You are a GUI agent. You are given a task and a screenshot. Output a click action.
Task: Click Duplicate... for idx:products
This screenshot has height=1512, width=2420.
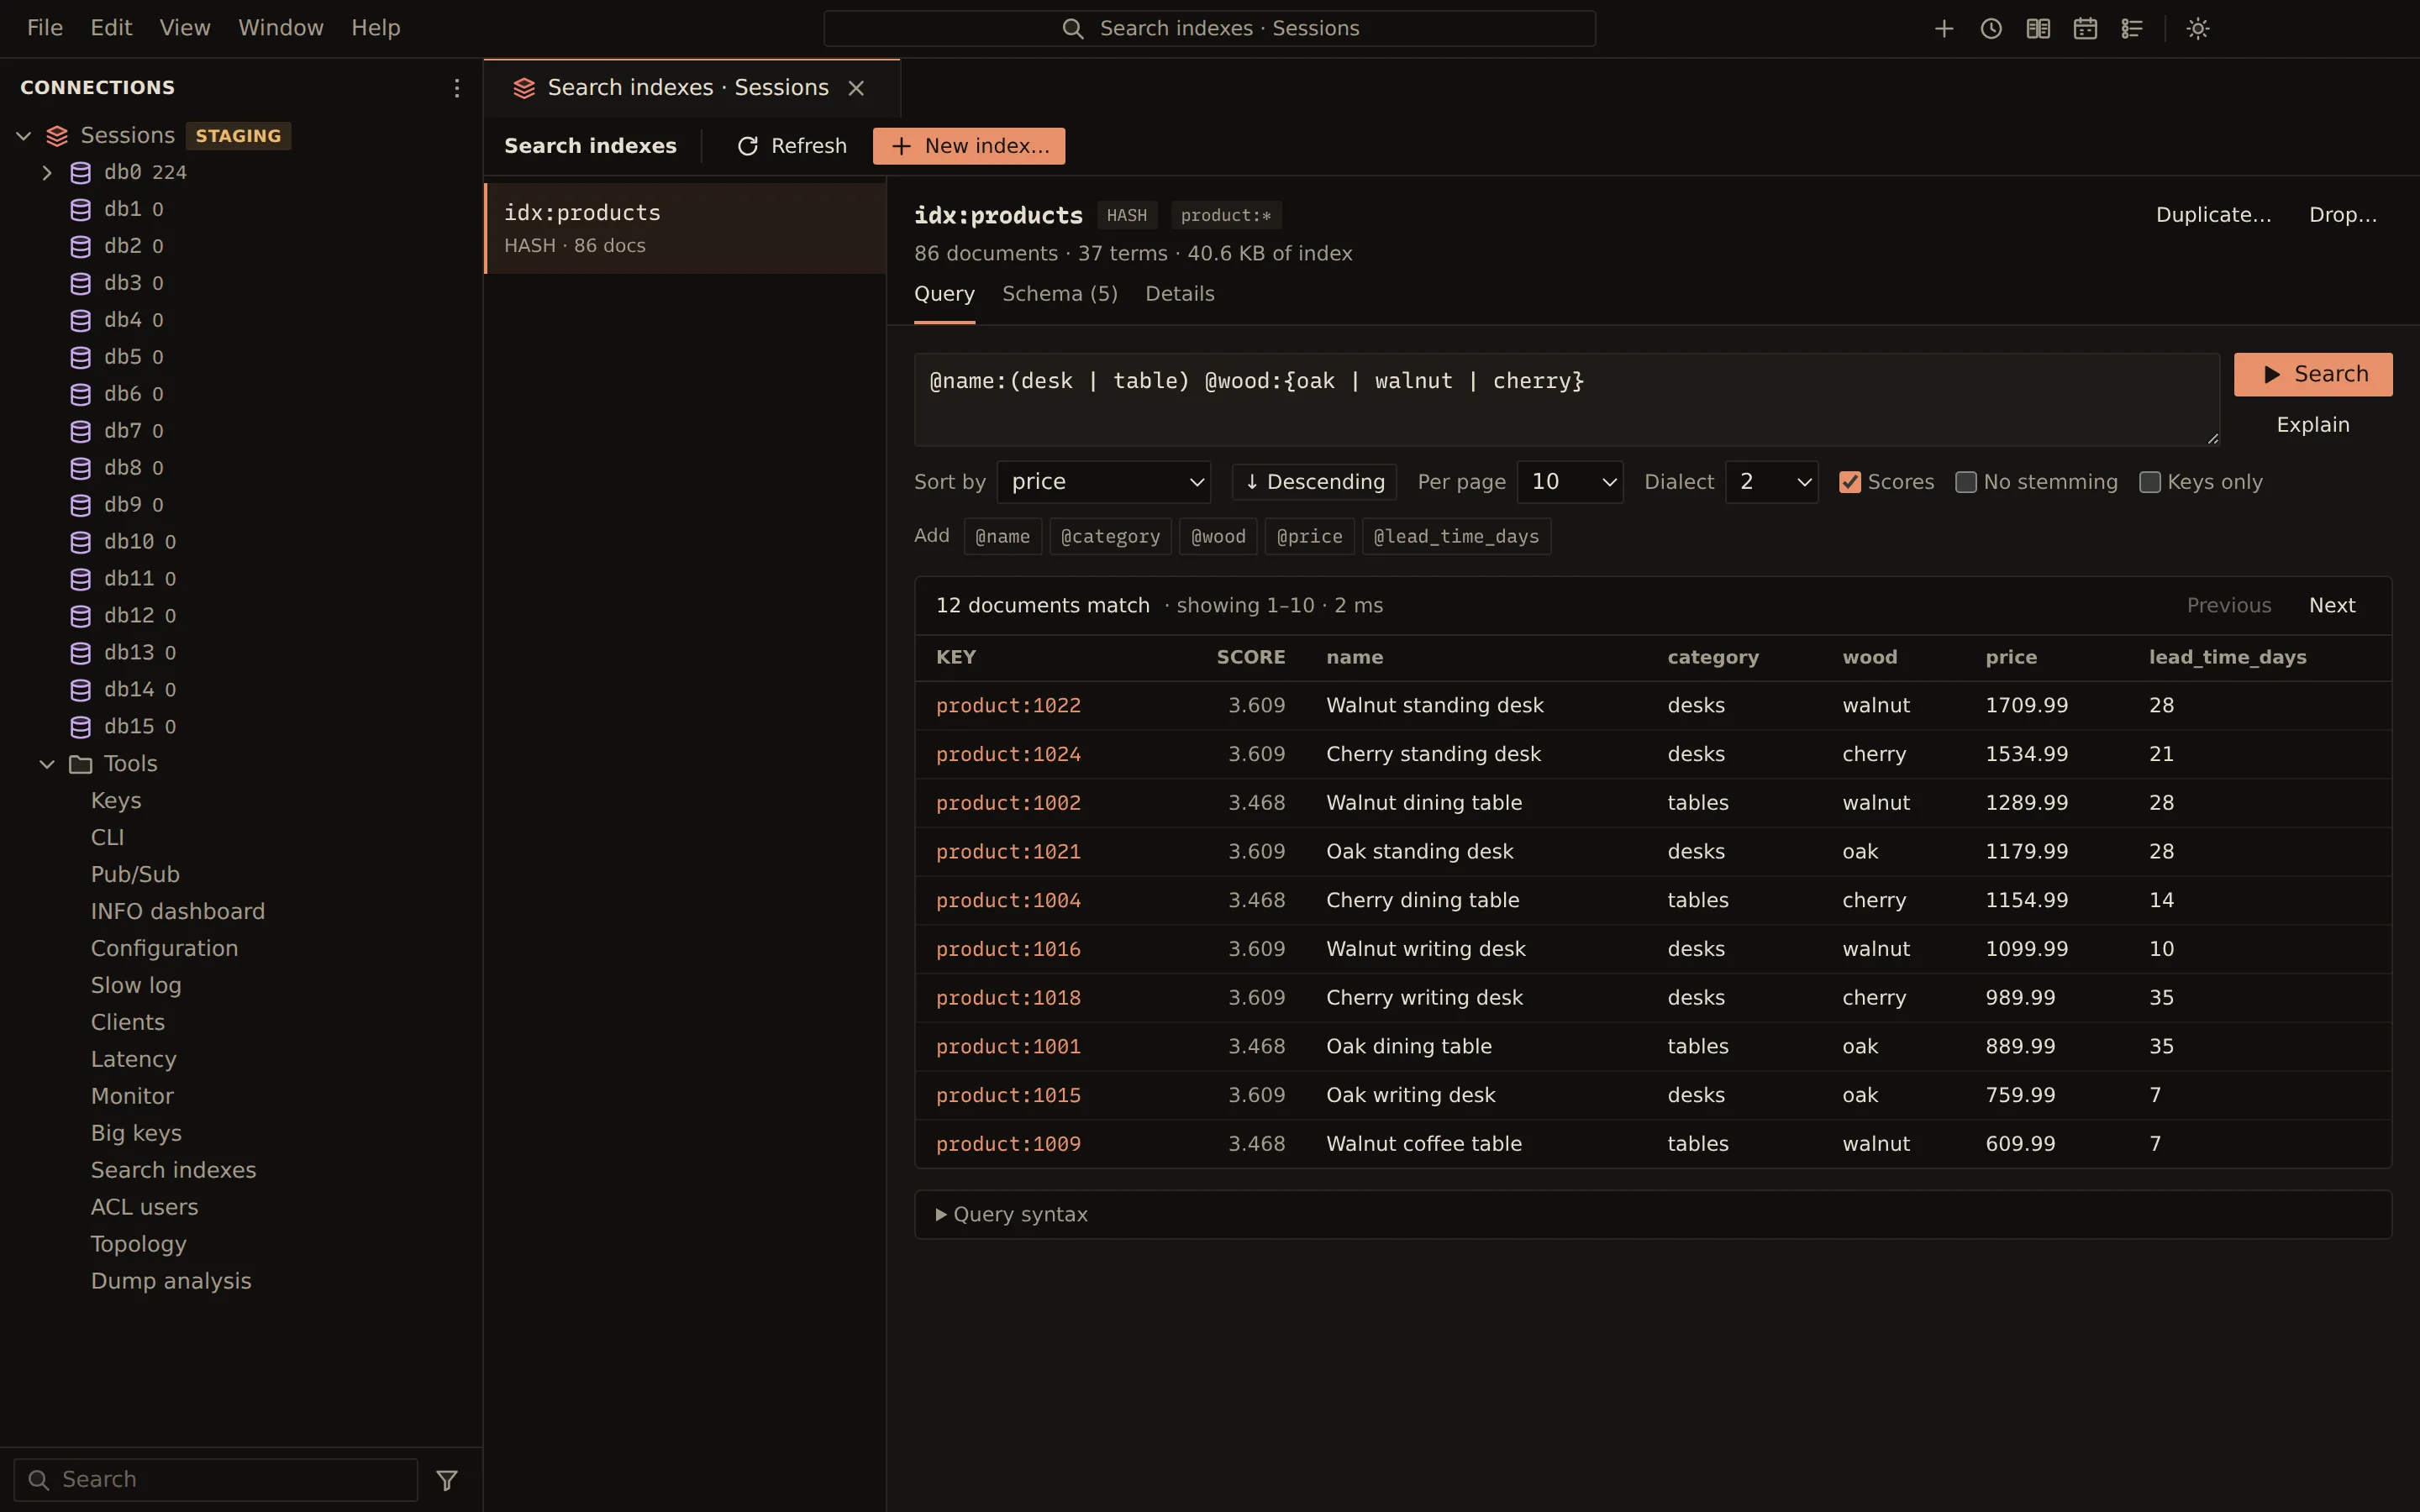point(2213,215)
